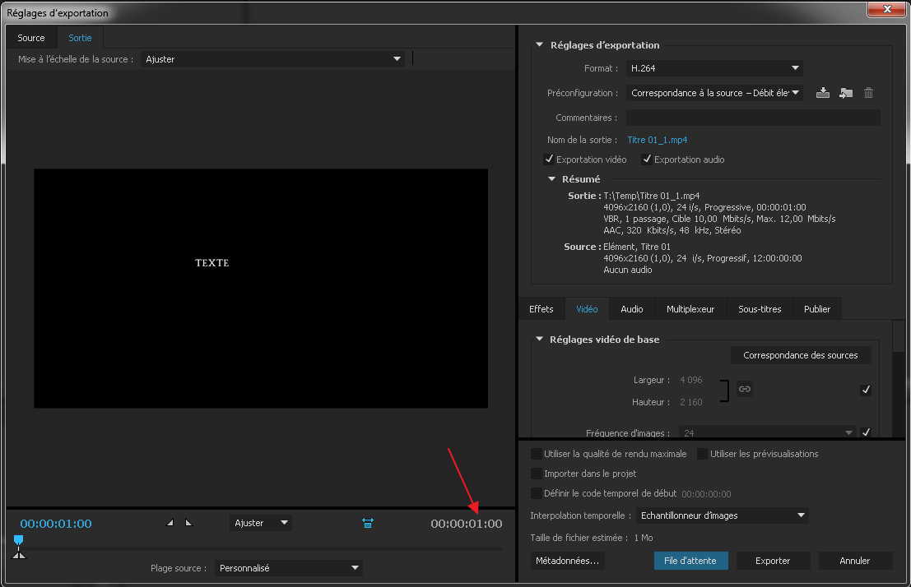Open the Plage source dropdown
911x587 pixels.
288,568
